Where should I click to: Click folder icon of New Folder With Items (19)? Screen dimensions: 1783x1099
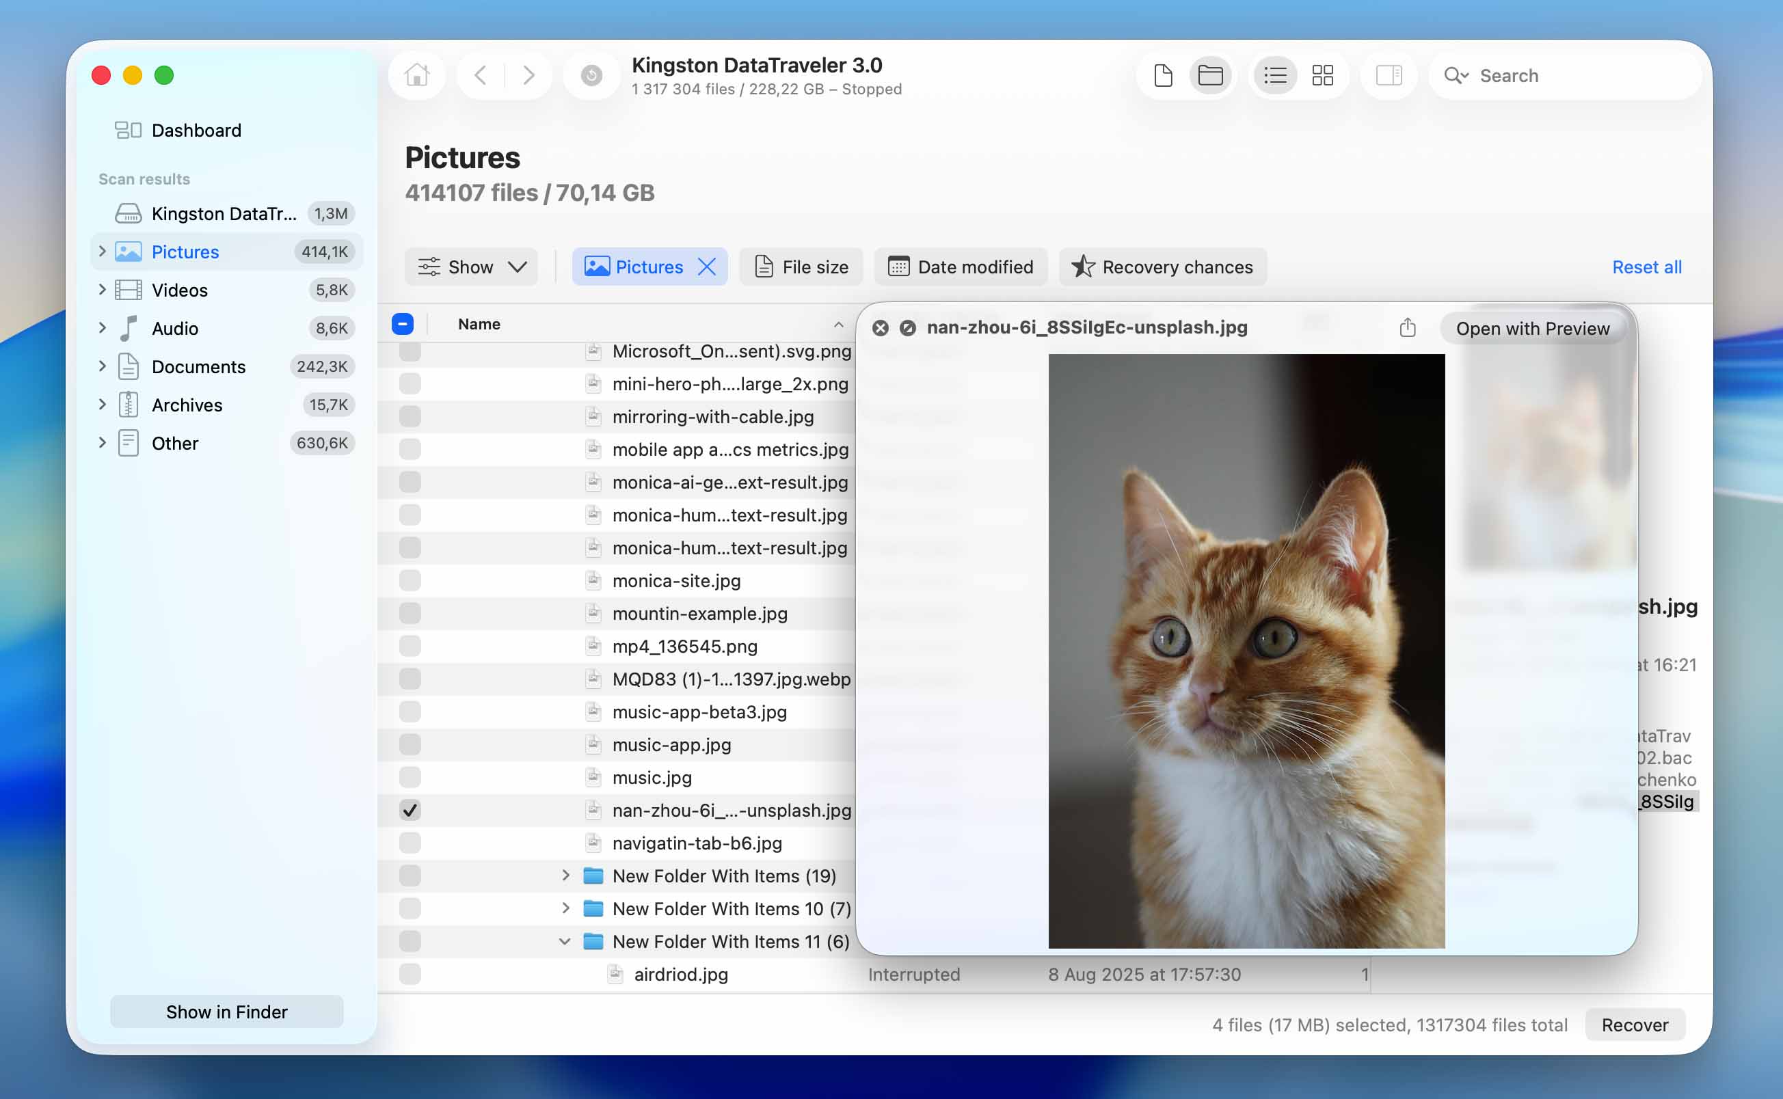pyautogui.click(x=593, y=875)
